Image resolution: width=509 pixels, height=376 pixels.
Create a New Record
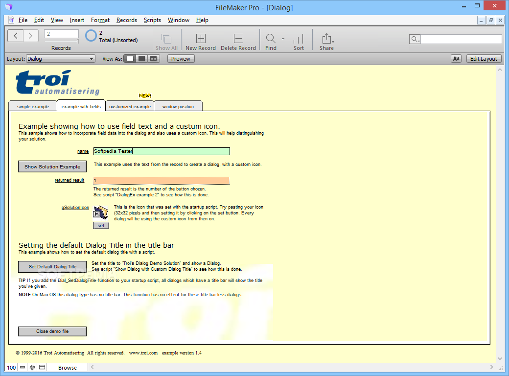click(201, 39)
